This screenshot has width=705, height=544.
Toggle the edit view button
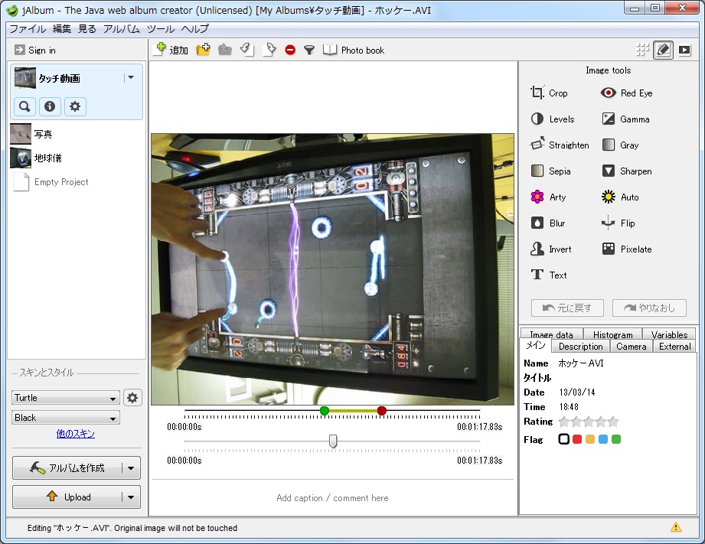663,50
